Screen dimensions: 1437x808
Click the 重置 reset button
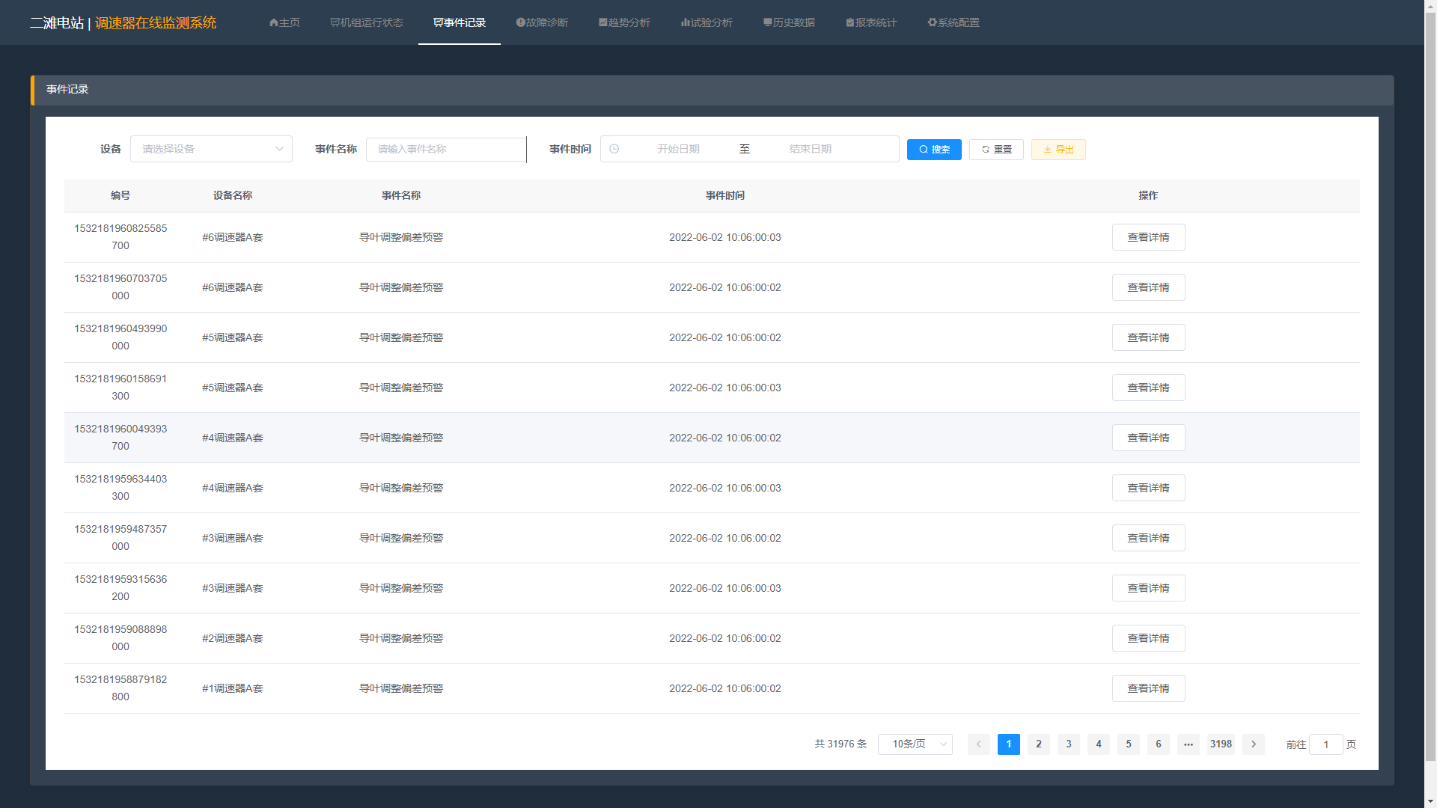coord(996,150)
